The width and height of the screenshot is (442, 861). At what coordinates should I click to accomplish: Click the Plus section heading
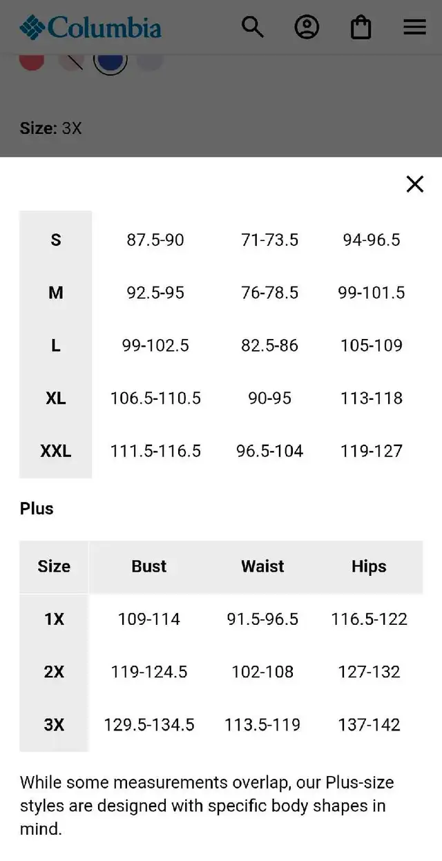tap(37, 509)
